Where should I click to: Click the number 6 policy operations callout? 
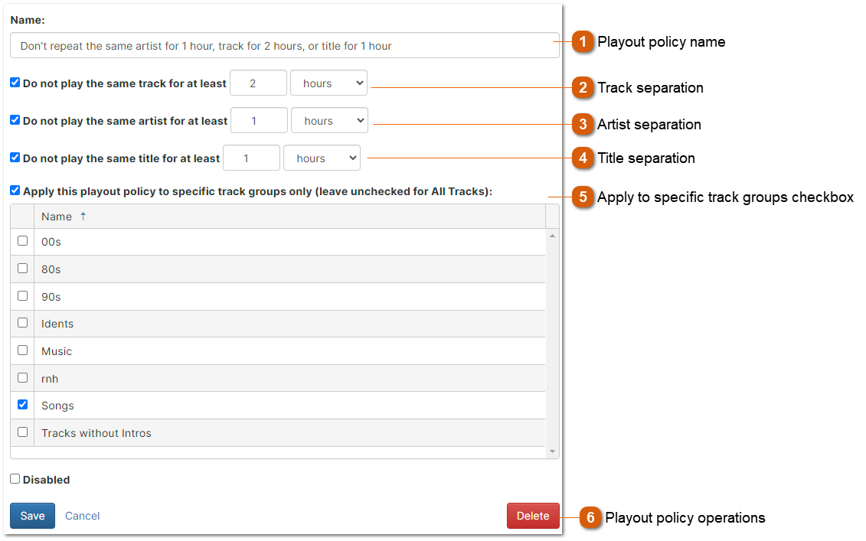pyautogui.click(x=590, y=518)
